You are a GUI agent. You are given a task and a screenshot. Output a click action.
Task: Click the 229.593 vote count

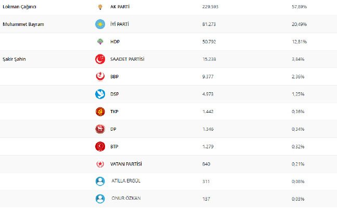[210, 7]
